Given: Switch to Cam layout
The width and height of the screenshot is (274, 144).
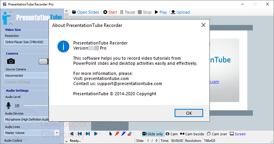Looking at the screenshot, I should (x=171, y=134).
